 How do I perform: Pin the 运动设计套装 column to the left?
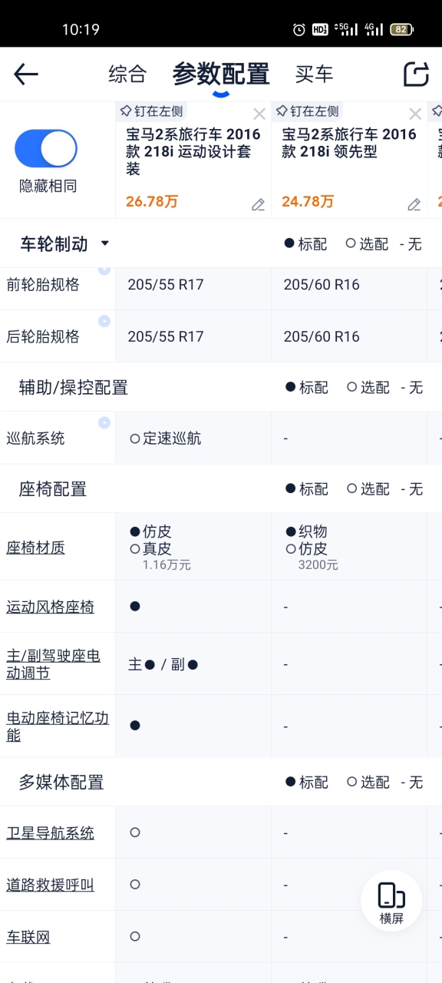152,111
